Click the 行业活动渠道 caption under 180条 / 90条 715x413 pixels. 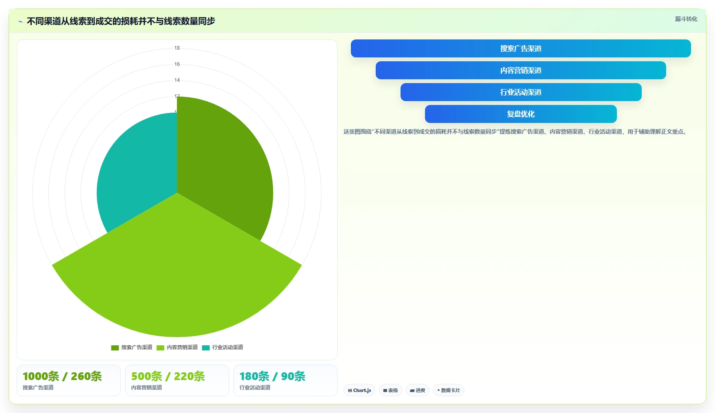click(x=255, y=387)
